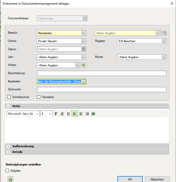Add a new Anlass with green plus

(84, 65)
